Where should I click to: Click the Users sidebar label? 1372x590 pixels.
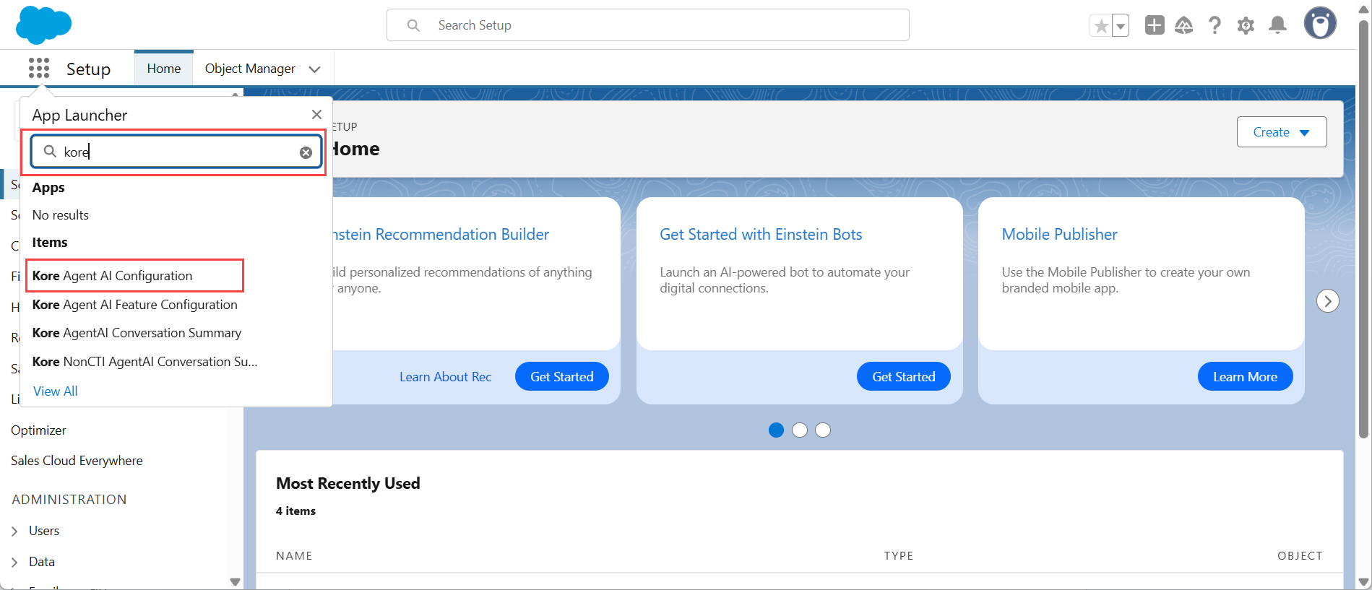[44, 530]
